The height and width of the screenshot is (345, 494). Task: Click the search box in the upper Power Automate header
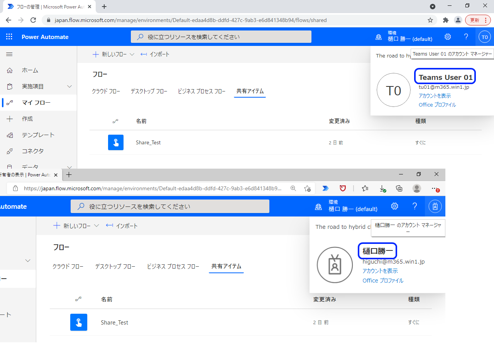coord(221,37)
